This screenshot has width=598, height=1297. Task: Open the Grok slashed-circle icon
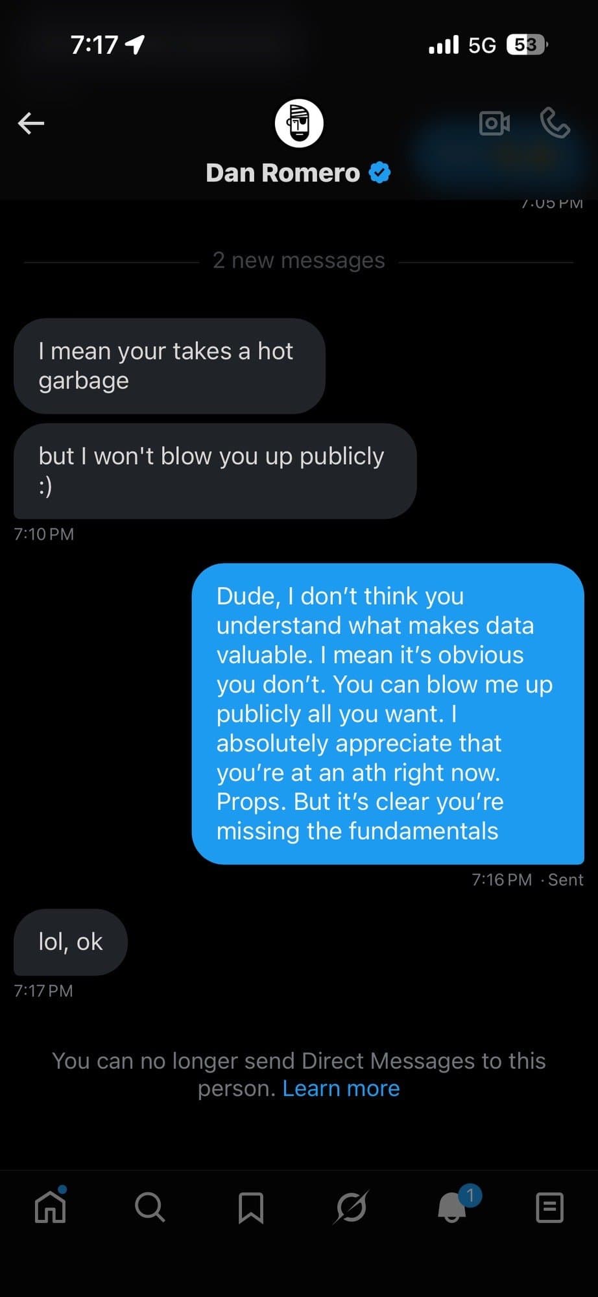tap(352, 1208)
